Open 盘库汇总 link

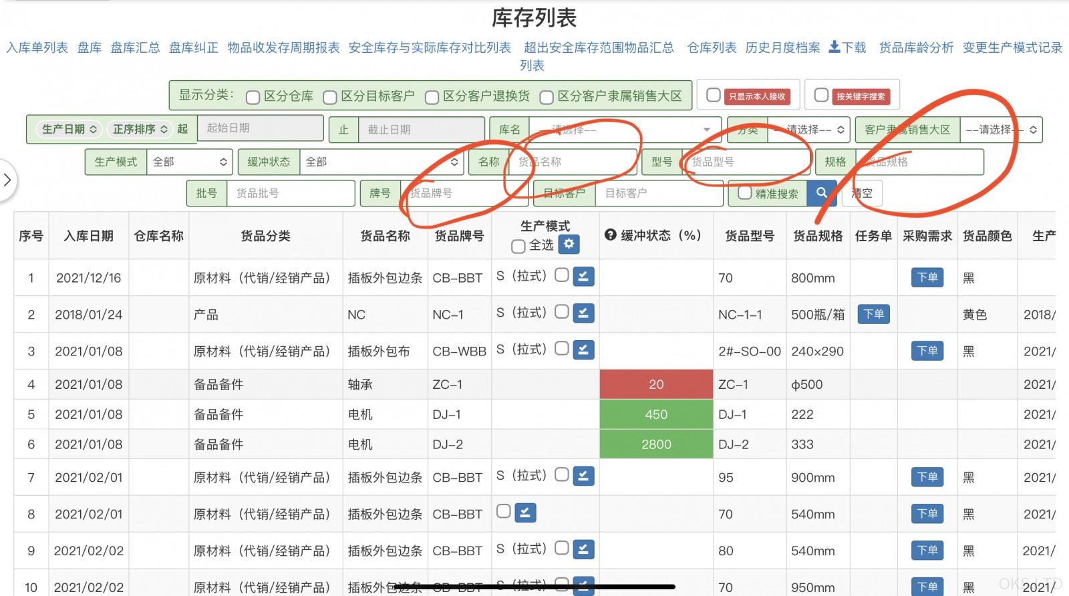click(x=135, y=47)
